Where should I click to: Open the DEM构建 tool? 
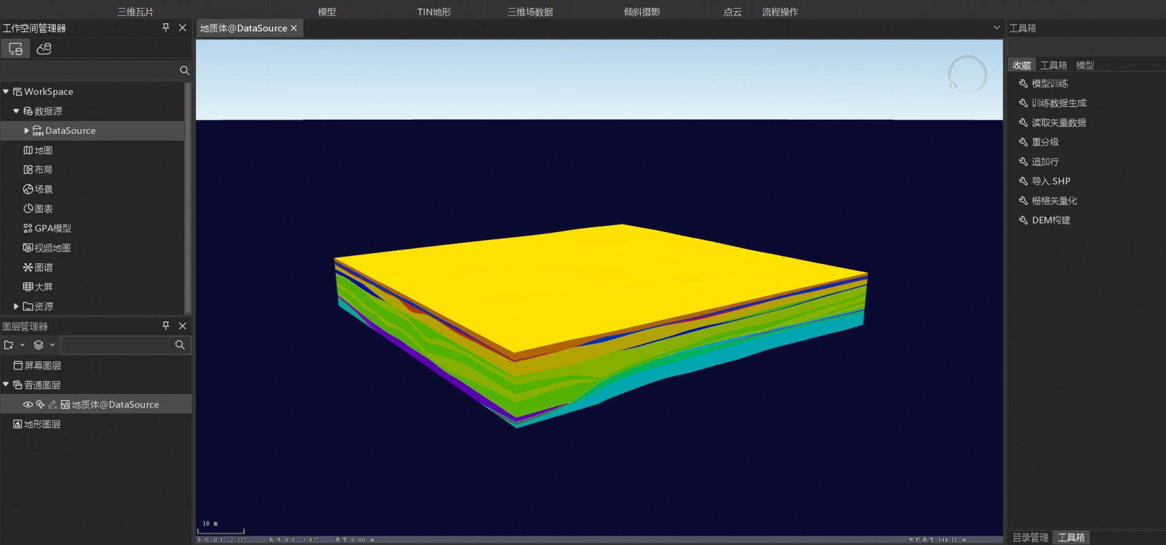1051,220
